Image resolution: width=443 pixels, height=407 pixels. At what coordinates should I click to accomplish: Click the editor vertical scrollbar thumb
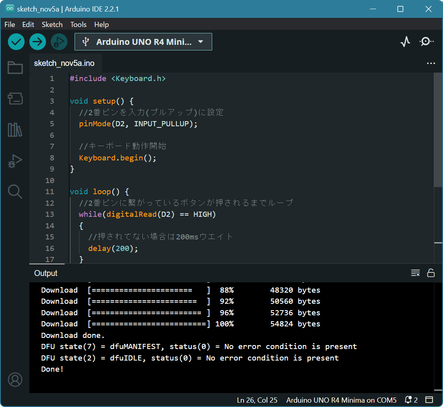tap(438, 130)
